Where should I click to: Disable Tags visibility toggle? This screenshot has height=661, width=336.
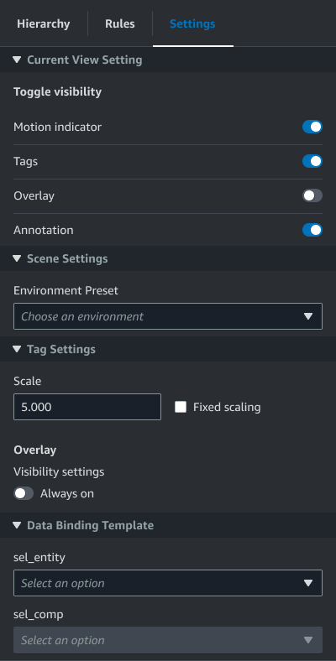click(x=312, y=161)
